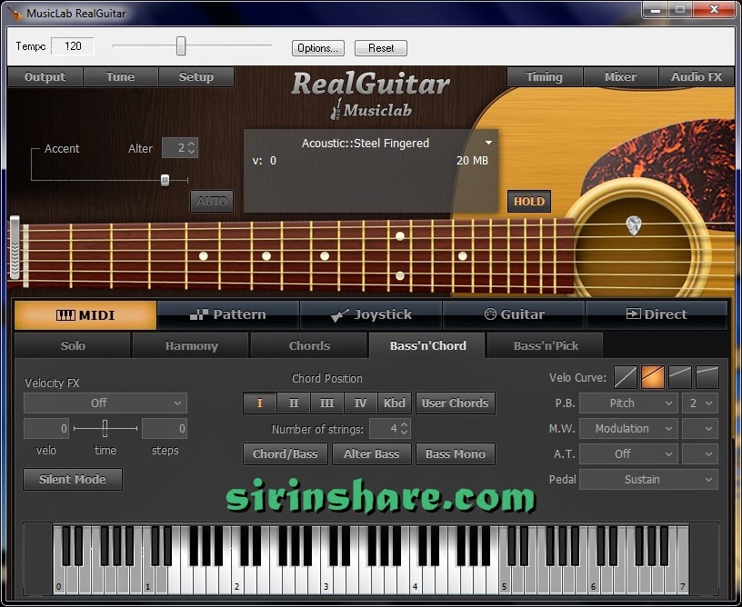742x607 pixels.
Task: Select chord position IV
Action: (361, 403)
